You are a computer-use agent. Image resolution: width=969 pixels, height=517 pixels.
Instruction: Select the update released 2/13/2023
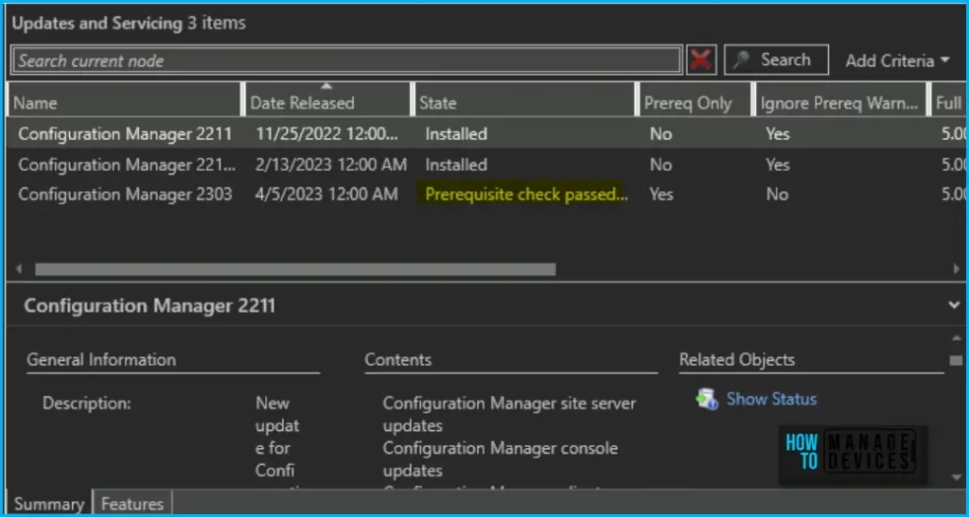point(331,164)
